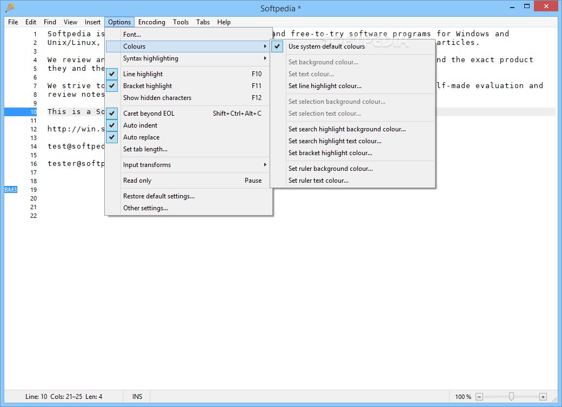Screen dimensions: 562x407
Task: Click the window resize grip corner
Action: point(554,399)
